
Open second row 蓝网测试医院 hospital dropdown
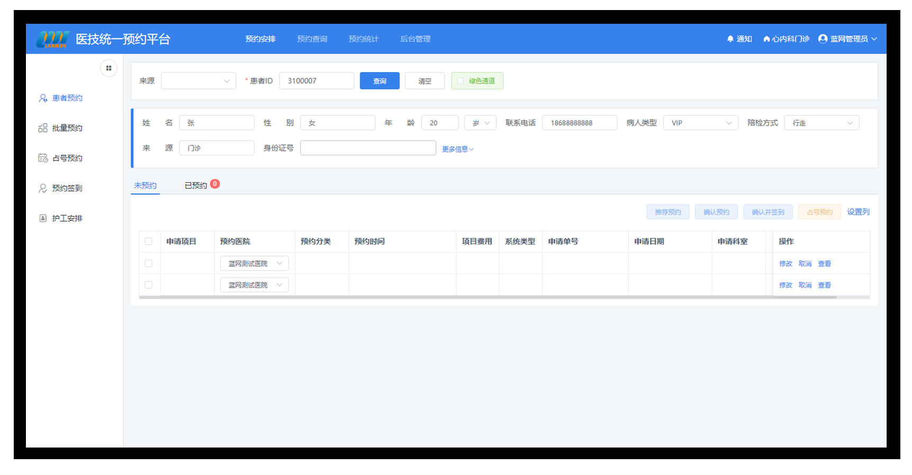pos(254,285)
